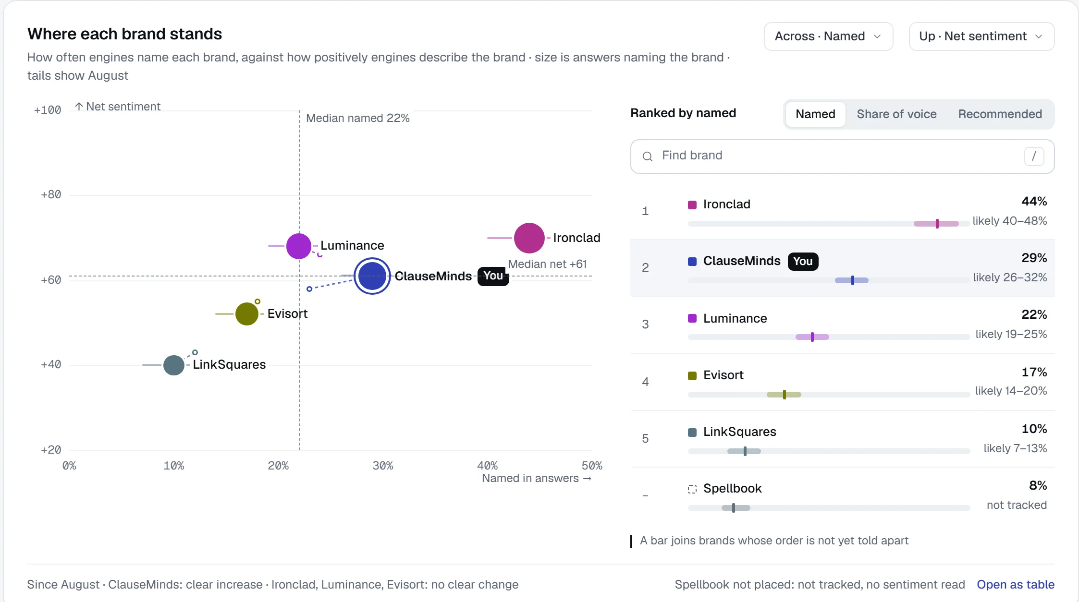Click the 'Ranked by named' heading
Viewport: 1079px width, 602px height.
click(x=683, y=113)
